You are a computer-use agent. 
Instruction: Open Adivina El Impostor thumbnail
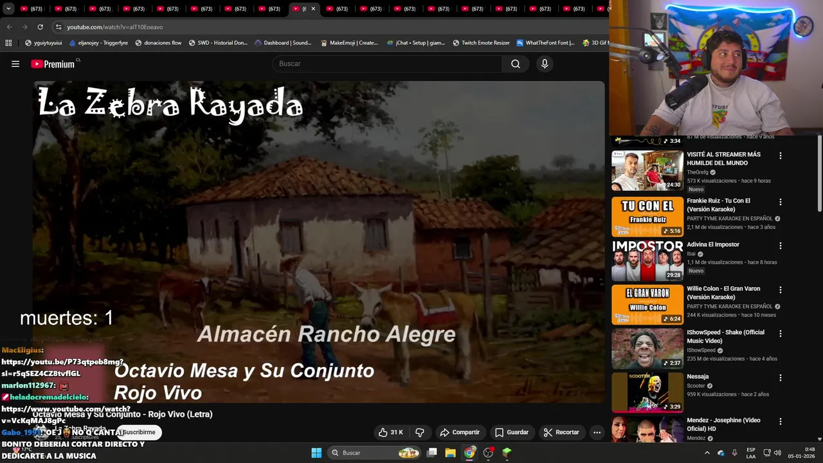coord(647,260)
